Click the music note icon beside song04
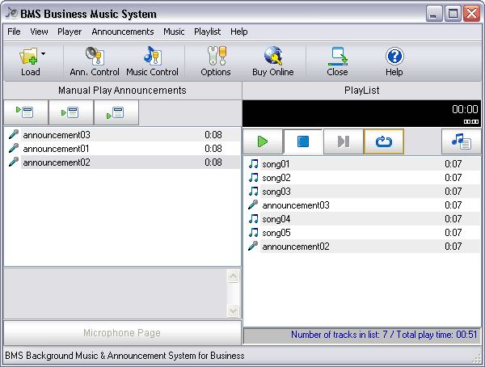This screenshot has width=485, height=367. [253, 219]
